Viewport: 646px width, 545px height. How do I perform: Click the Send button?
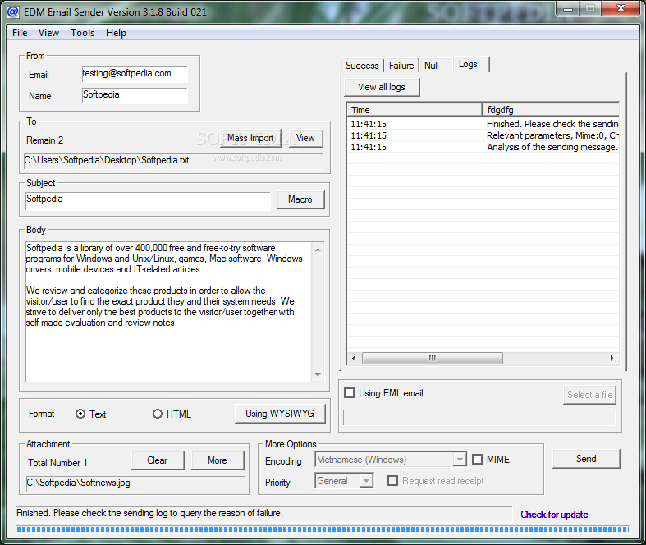586,459
